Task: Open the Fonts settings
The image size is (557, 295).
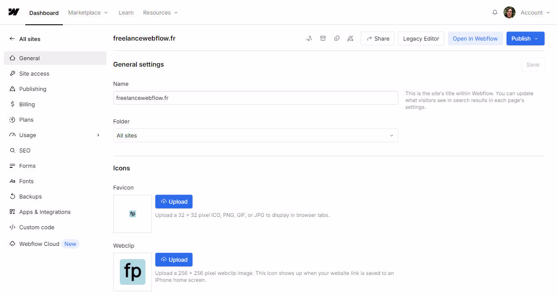Action: point(55,181)
